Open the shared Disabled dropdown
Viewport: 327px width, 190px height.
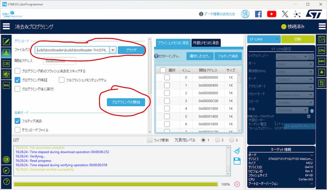[x=292, y=110]
